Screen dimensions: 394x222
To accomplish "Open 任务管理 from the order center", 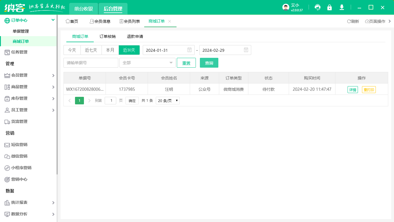I will click(x=20, y=52).
